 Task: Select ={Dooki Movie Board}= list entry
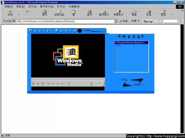131,43
